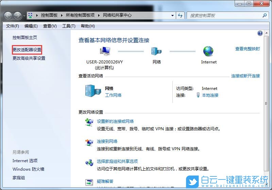The height and width of the screenshot is (190, 272).
Task: Click the 网络 icon in network map
Action: click(x=156, y=51)
